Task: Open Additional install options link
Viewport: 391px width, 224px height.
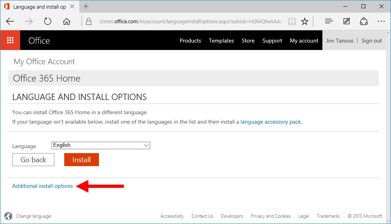Action: pyautogui.click(x=43, y=186)
